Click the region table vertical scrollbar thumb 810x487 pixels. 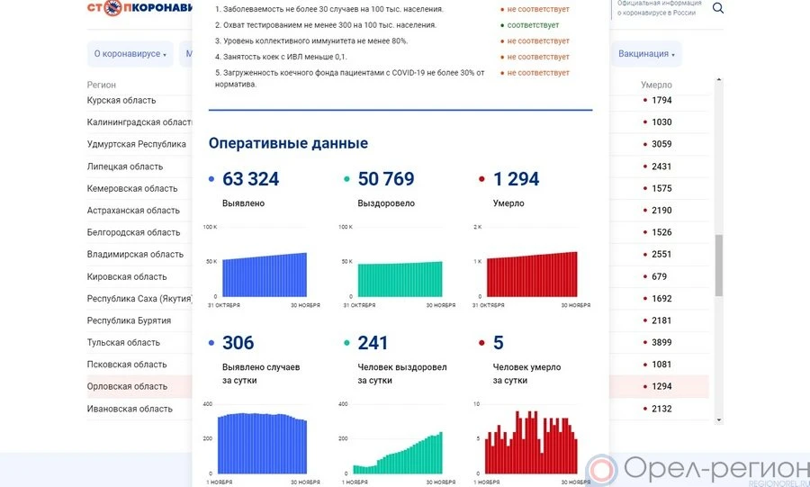(x=719, y=266)
